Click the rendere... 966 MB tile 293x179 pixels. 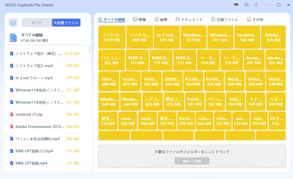coord(247,37)
